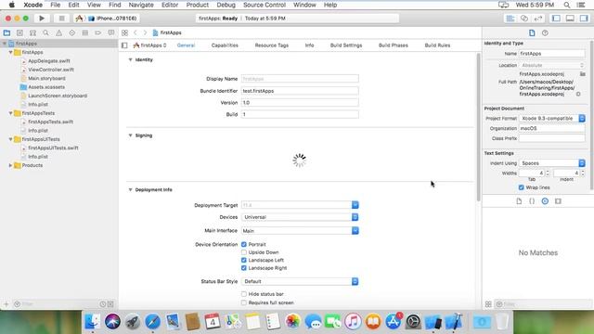This screenshot has width=594, height=334.
Task: Go back in editor history
Action: coord(136,33)
